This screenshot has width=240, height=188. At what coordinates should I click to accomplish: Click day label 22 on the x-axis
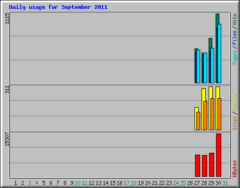point(162,183)
